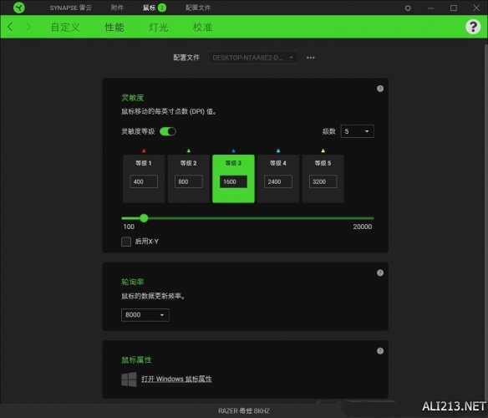Click the Razer logo icon
This screenshot has height=418, width=488.
click(x=19, y=8)
